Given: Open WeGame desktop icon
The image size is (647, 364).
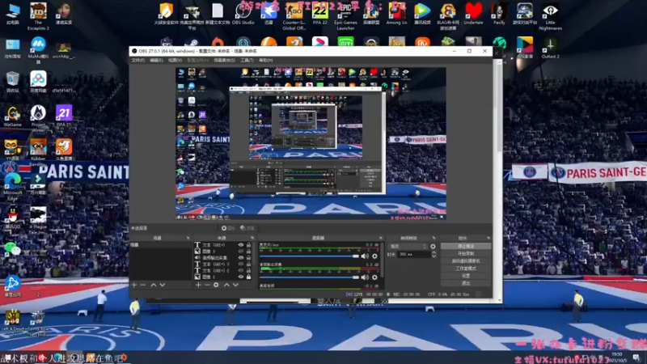Looking at the screenshot, I should click(x=13, y=116).
